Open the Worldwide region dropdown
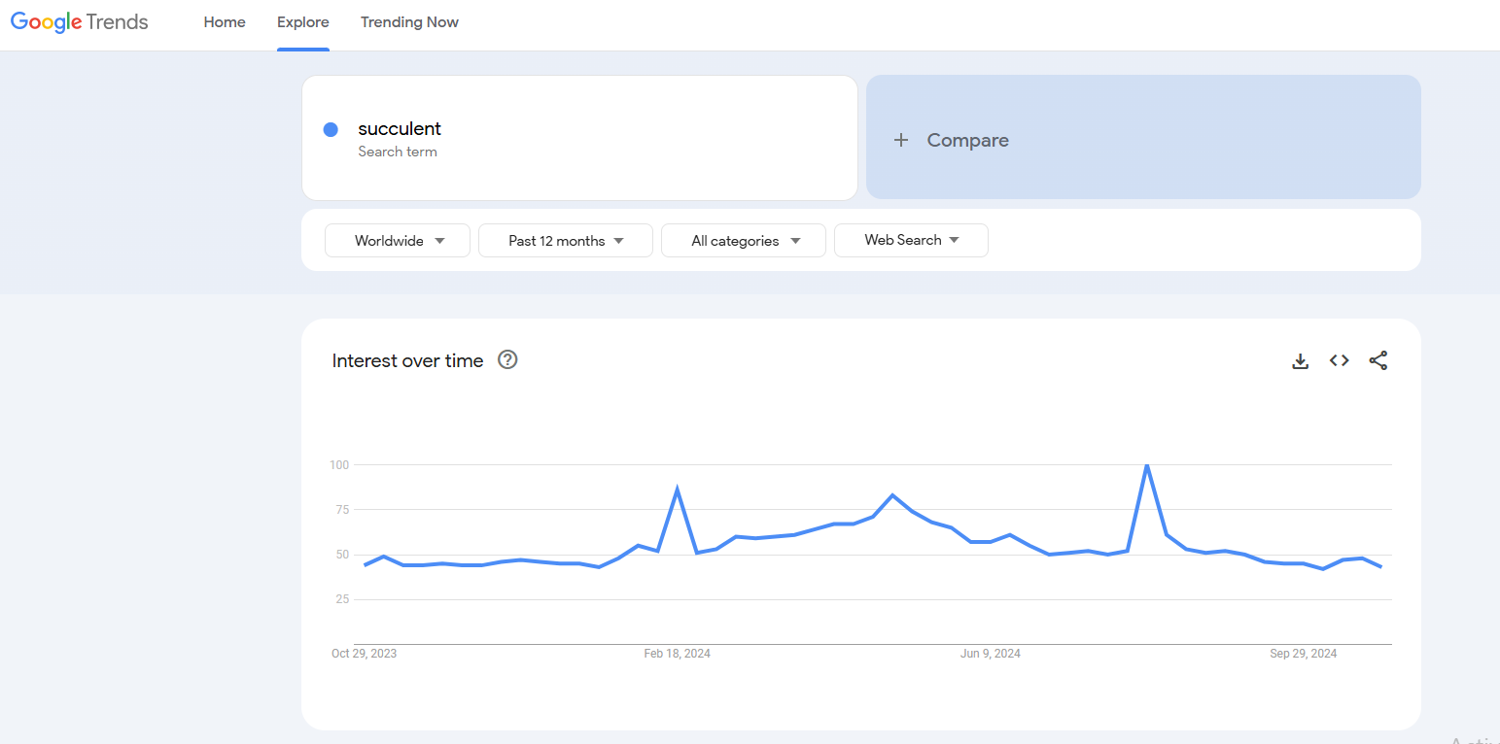The height and width of the screenshot is (744, 1500). coord(398,241)
